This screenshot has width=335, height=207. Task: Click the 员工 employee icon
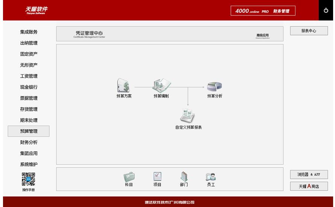point(210,177)
